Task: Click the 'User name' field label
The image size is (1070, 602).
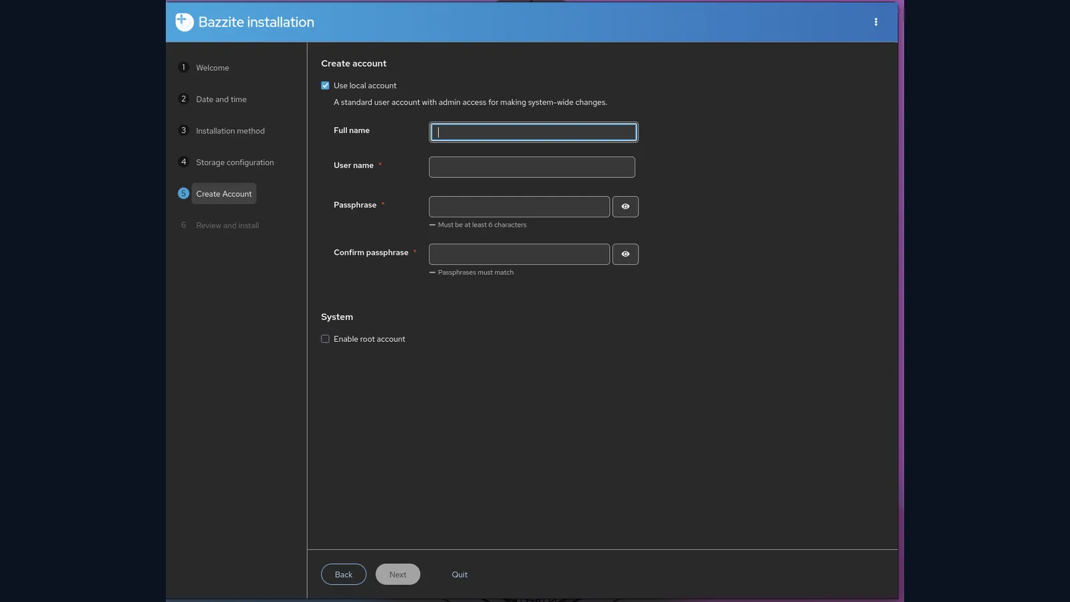Action: (x=354, y=165)
